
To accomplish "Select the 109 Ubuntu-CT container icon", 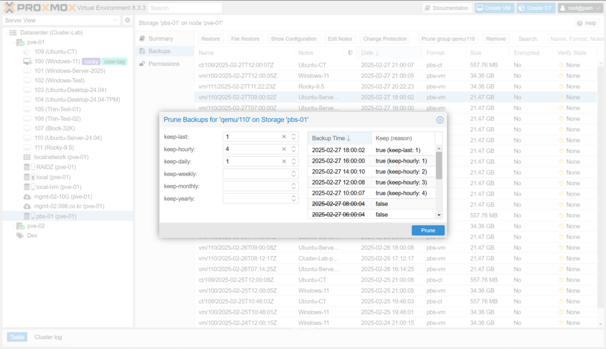I will tap(27, 51).
